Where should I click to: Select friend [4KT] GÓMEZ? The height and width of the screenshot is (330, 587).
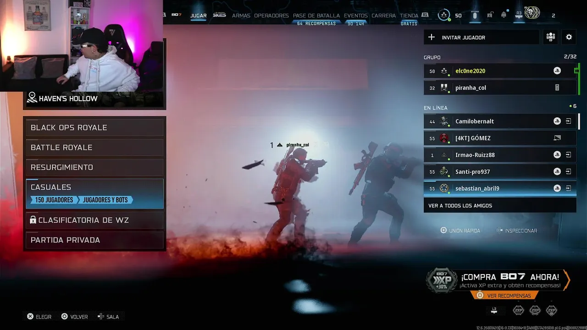click(500, 138)
